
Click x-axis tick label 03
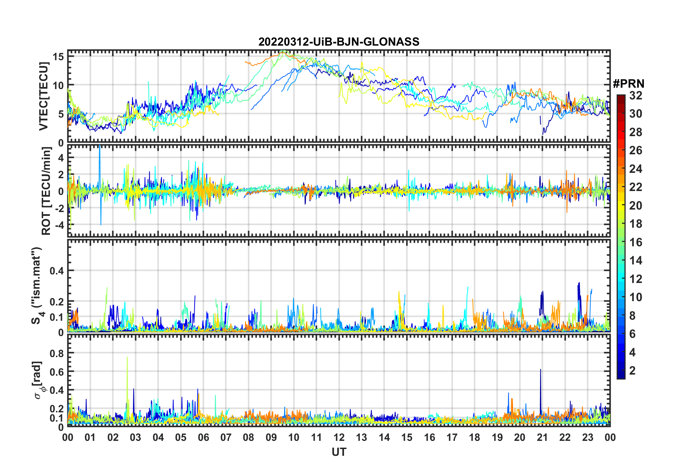135,437
